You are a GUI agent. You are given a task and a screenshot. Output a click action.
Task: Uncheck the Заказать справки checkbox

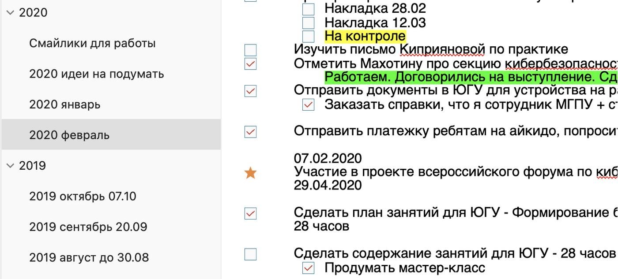[x=308, y=105]
